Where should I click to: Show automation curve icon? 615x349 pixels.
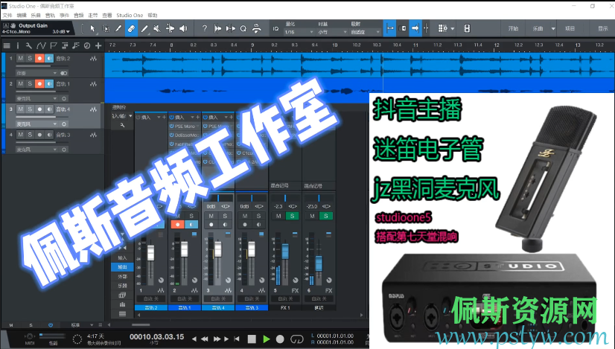coord(41,46)
